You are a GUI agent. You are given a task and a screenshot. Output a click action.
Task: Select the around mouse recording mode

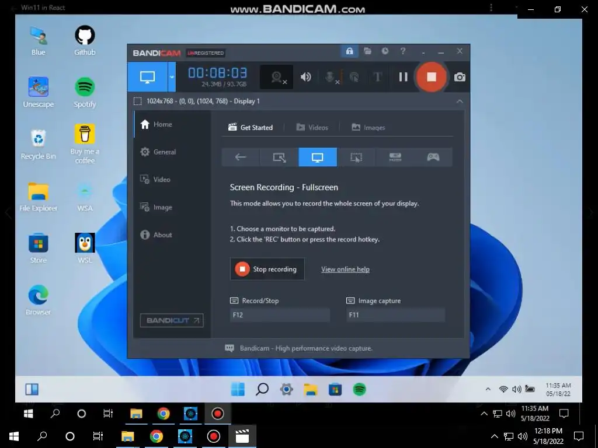356,157
